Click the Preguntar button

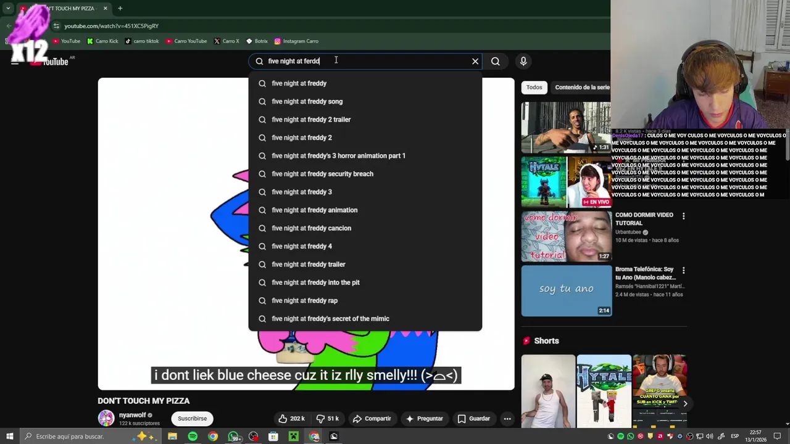424,419
